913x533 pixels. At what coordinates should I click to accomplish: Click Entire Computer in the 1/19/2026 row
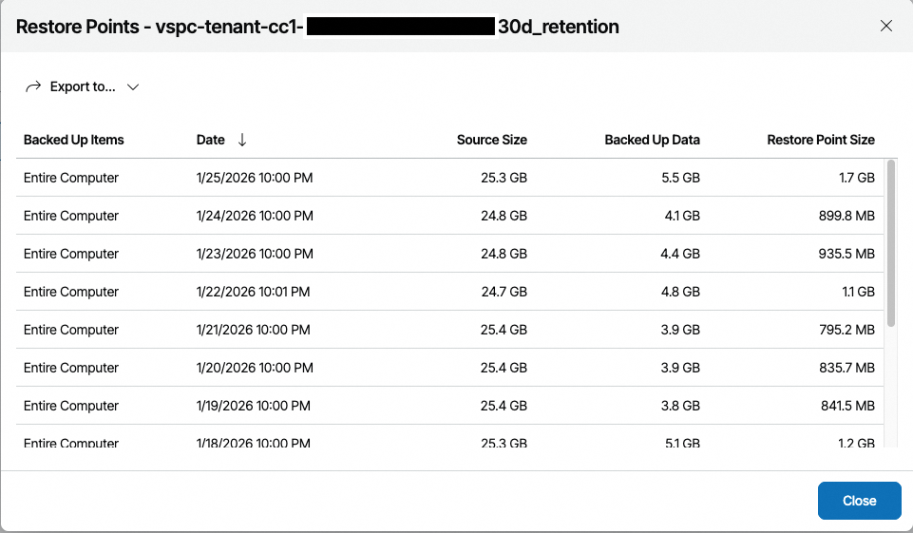(x=71, y=406)
